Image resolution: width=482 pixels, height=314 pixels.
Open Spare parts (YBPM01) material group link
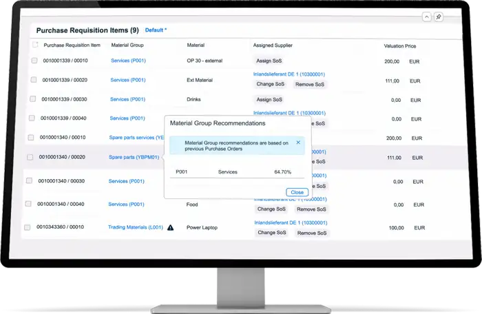(x=134, y=157)
